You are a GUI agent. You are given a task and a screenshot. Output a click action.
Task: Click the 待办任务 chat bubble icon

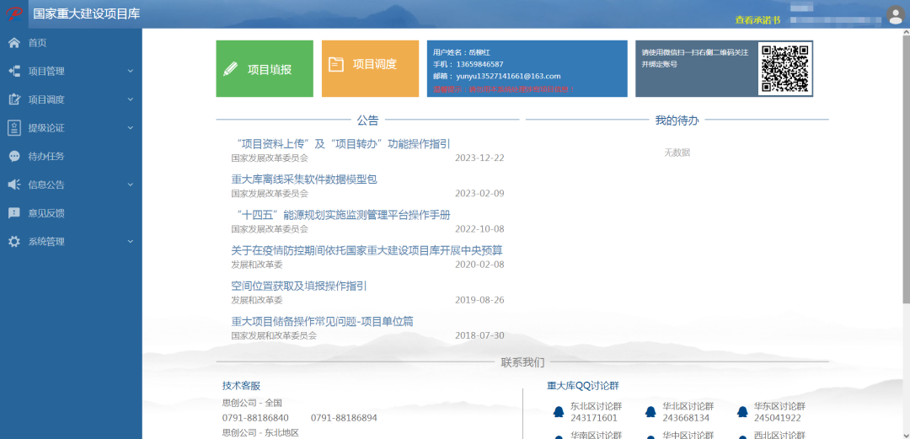pyautogui.click(x=14, y=156)
